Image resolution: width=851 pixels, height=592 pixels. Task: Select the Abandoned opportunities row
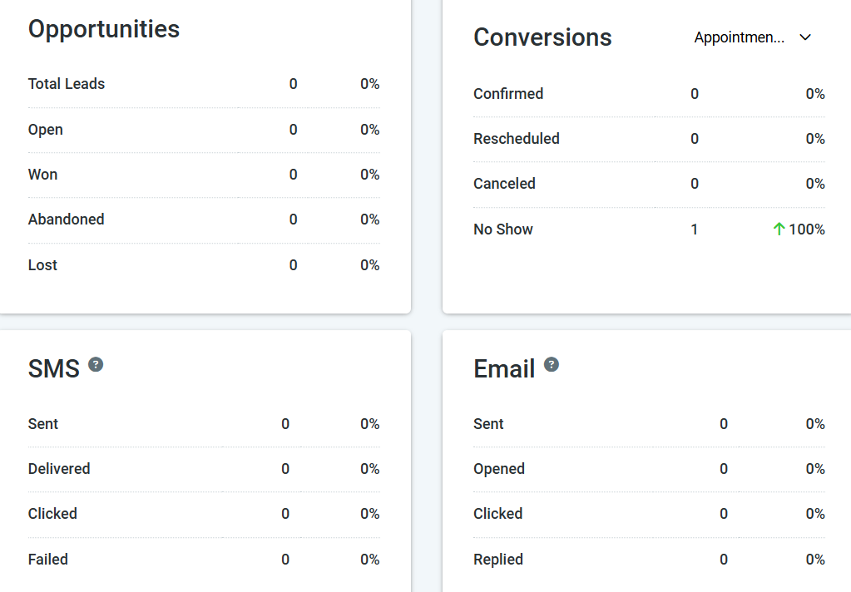(x=67, y=220)
